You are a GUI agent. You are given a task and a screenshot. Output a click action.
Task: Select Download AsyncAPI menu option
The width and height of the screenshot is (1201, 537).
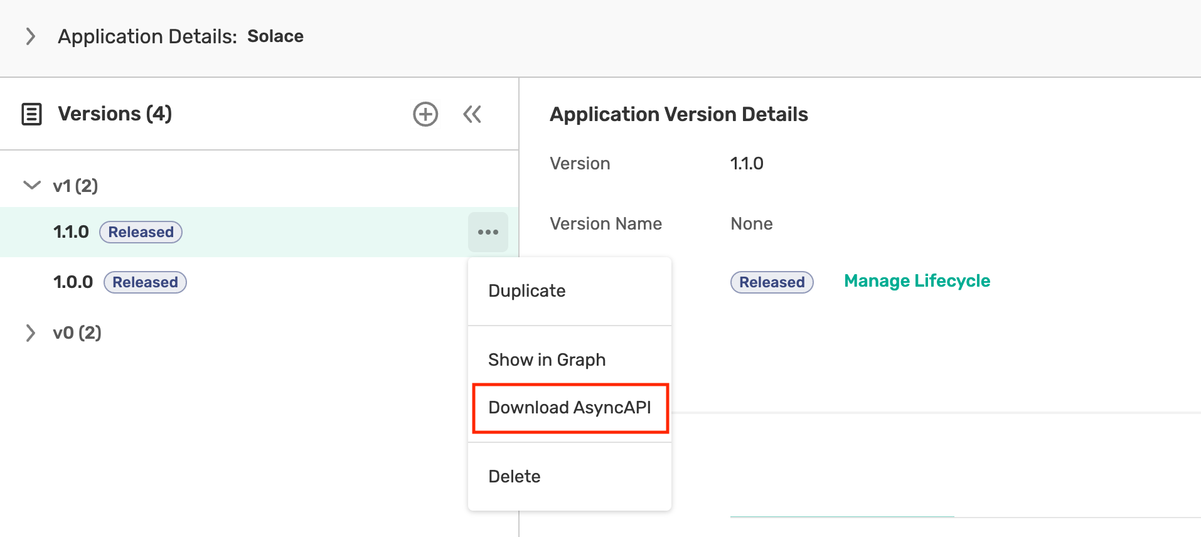click(570, 408)
